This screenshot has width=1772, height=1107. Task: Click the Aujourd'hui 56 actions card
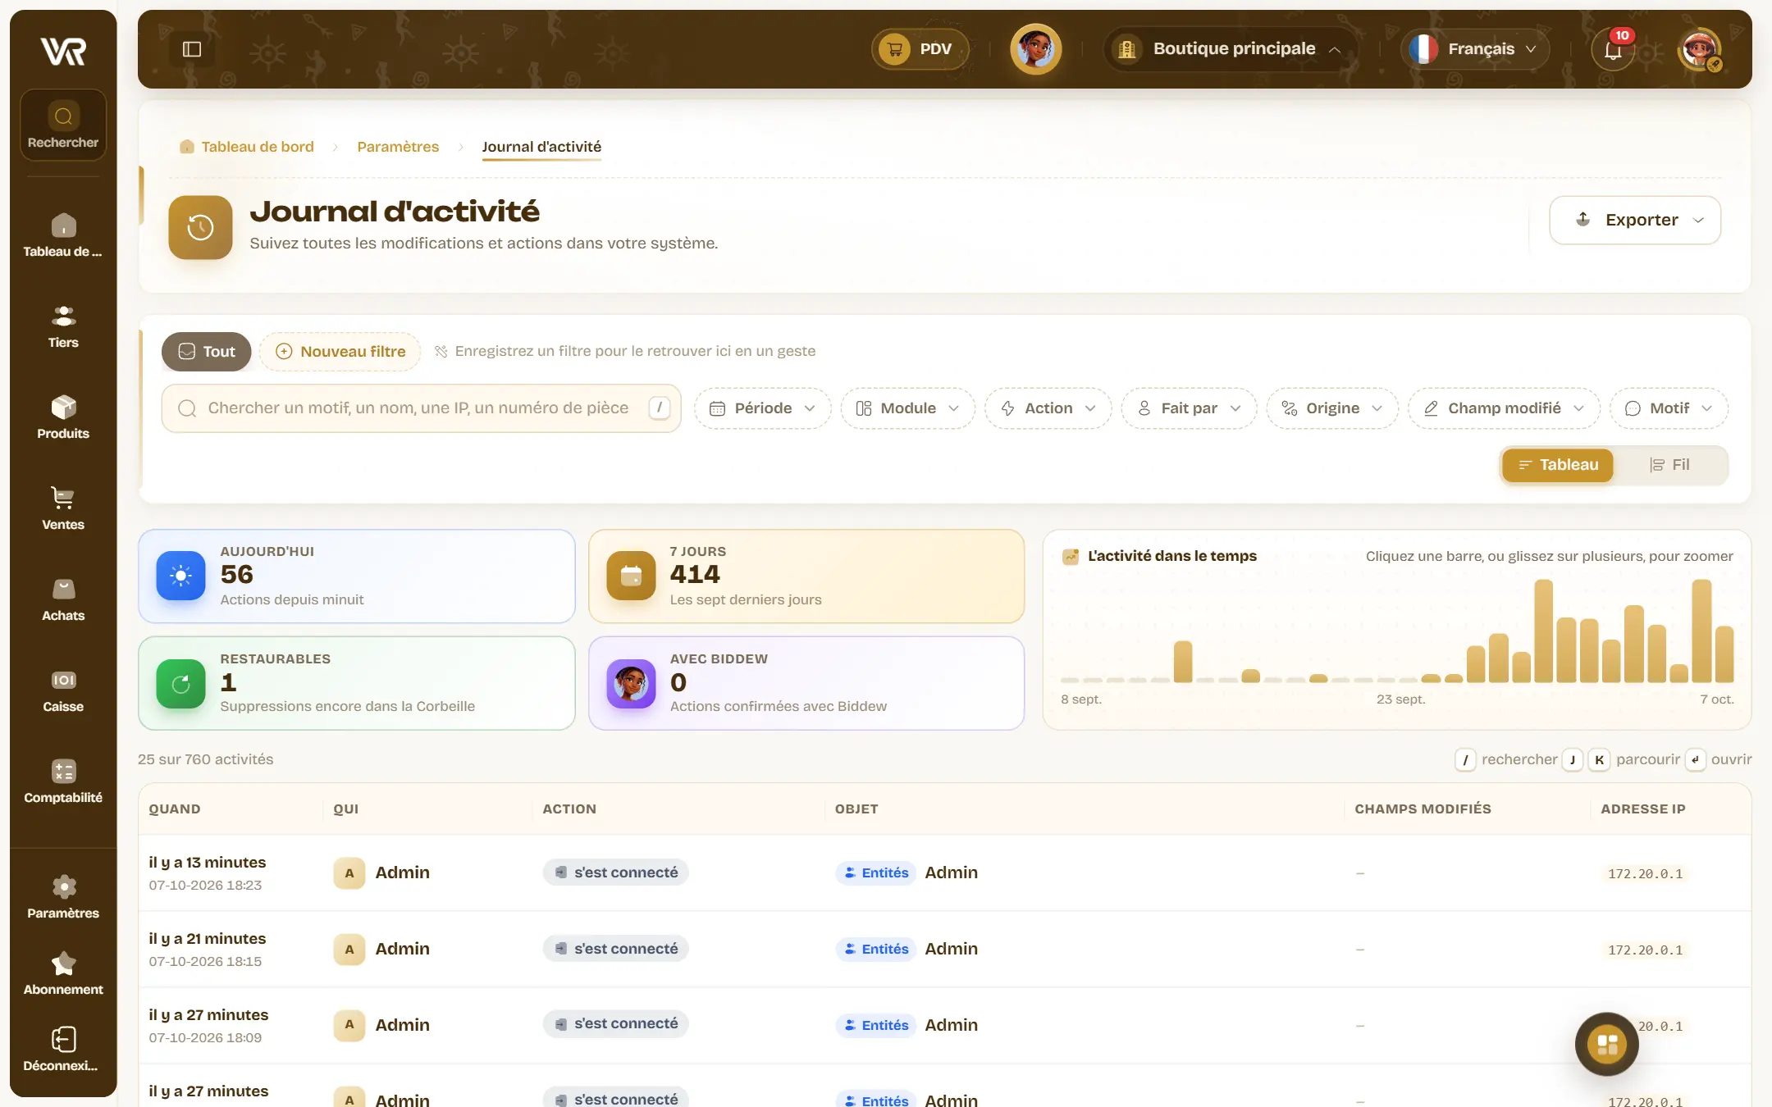point(357,576)
